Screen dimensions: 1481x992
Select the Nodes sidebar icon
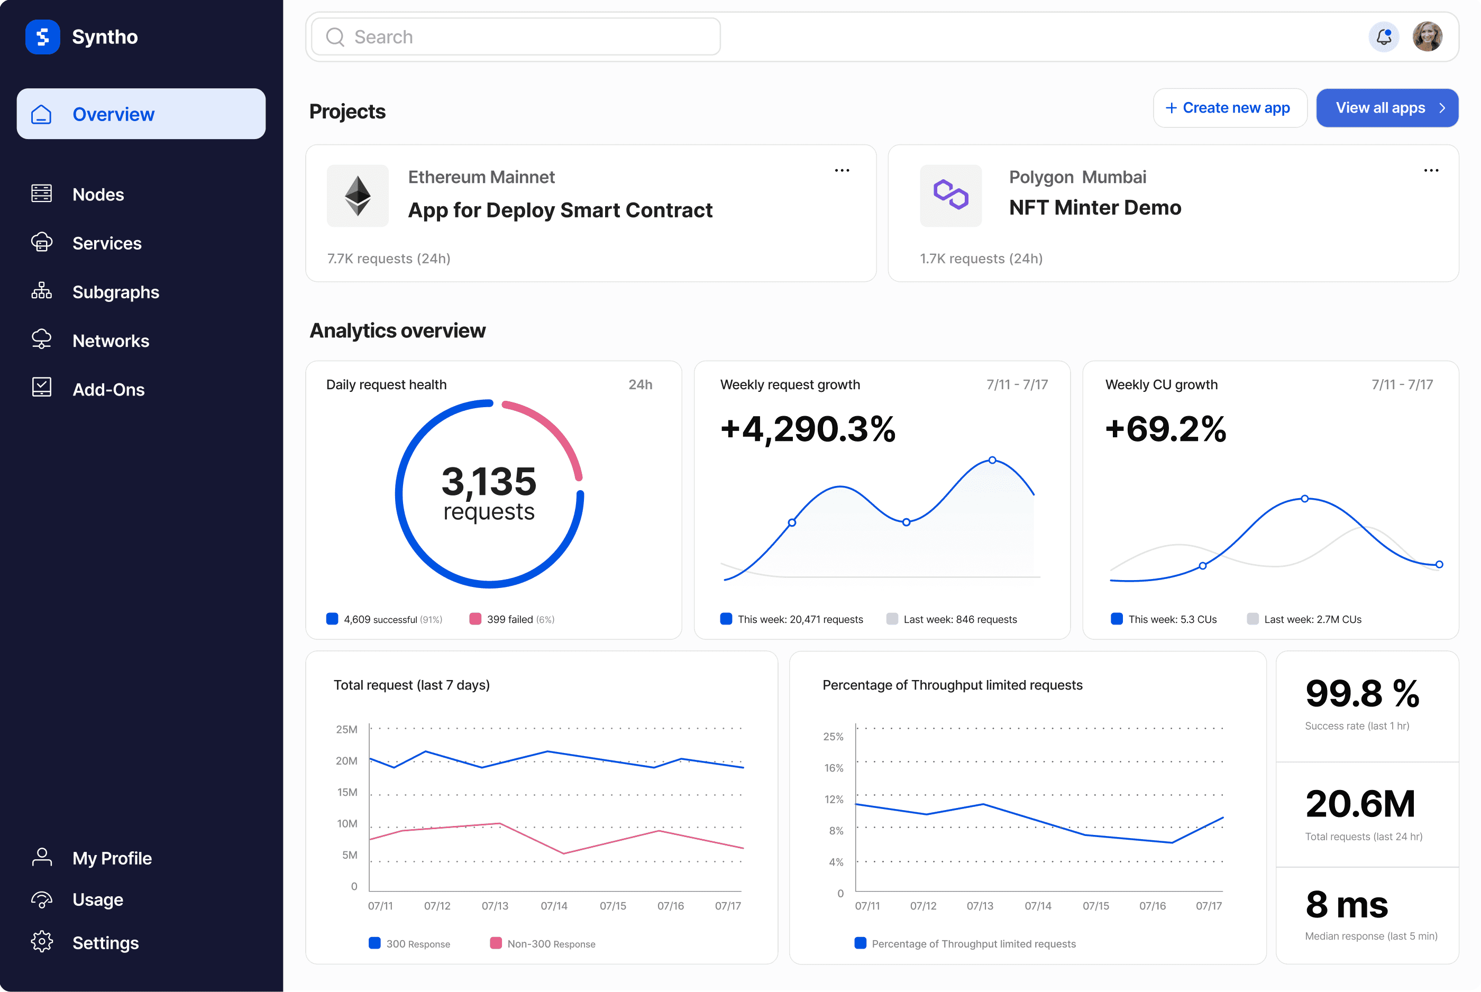click(x=41, y=194)
